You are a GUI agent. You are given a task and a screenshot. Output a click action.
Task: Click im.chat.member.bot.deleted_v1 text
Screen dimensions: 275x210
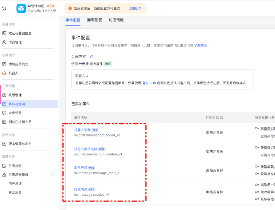point(98,154)
